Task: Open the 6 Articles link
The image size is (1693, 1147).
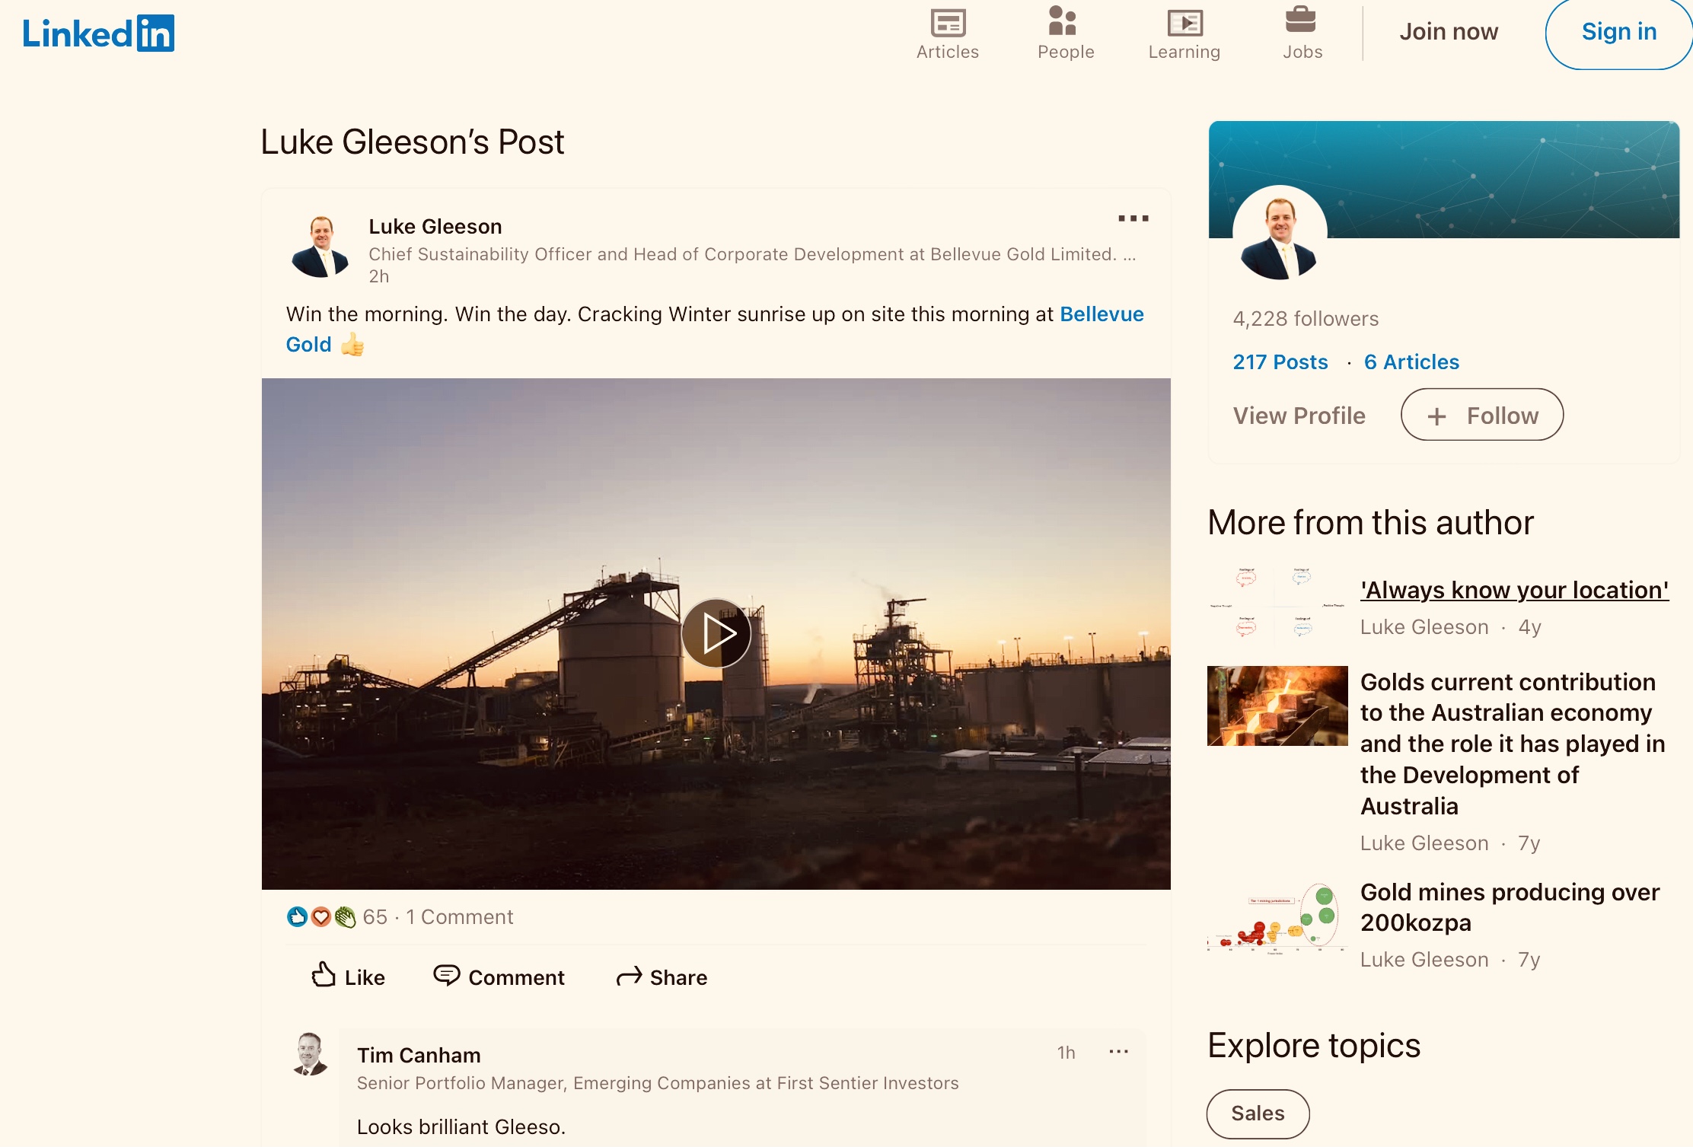Action: 1411,362
